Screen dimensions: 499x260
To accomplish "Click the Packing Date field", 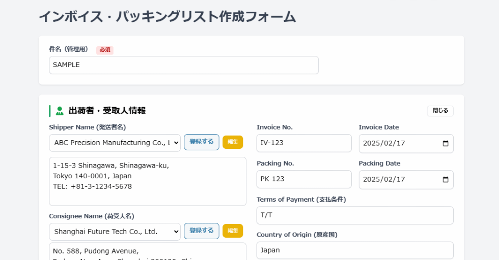I will [397, 179].
